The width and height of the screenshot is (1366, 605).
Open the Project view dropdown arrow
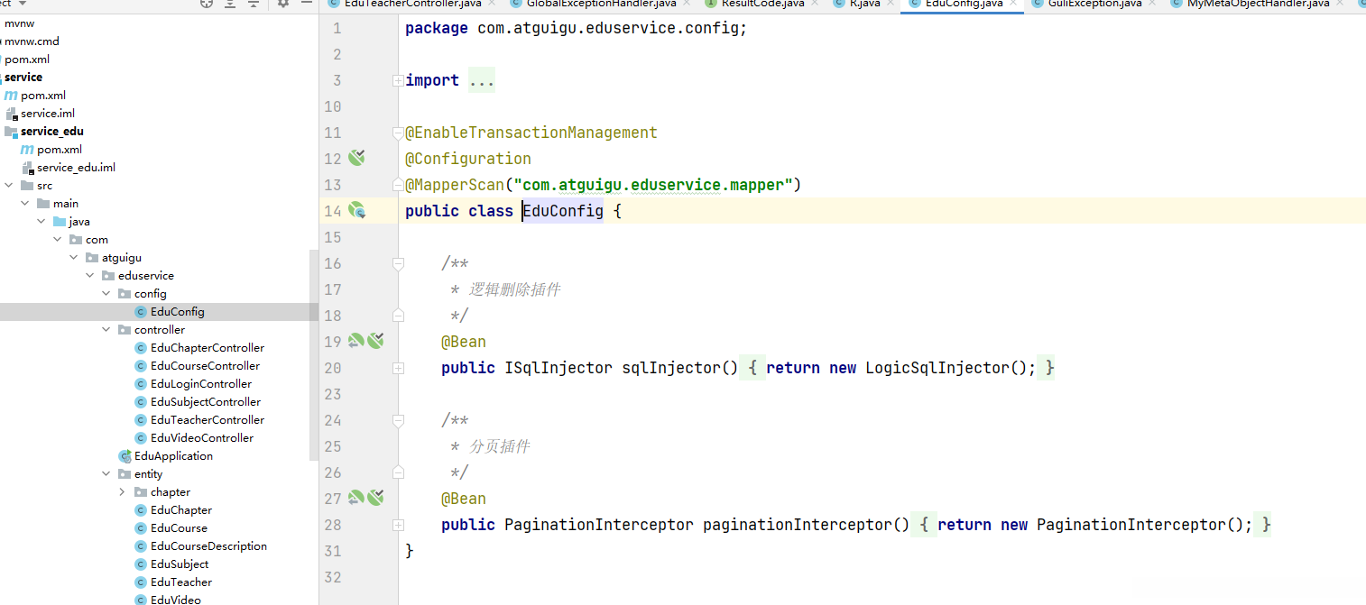click(x=24, y=4)
